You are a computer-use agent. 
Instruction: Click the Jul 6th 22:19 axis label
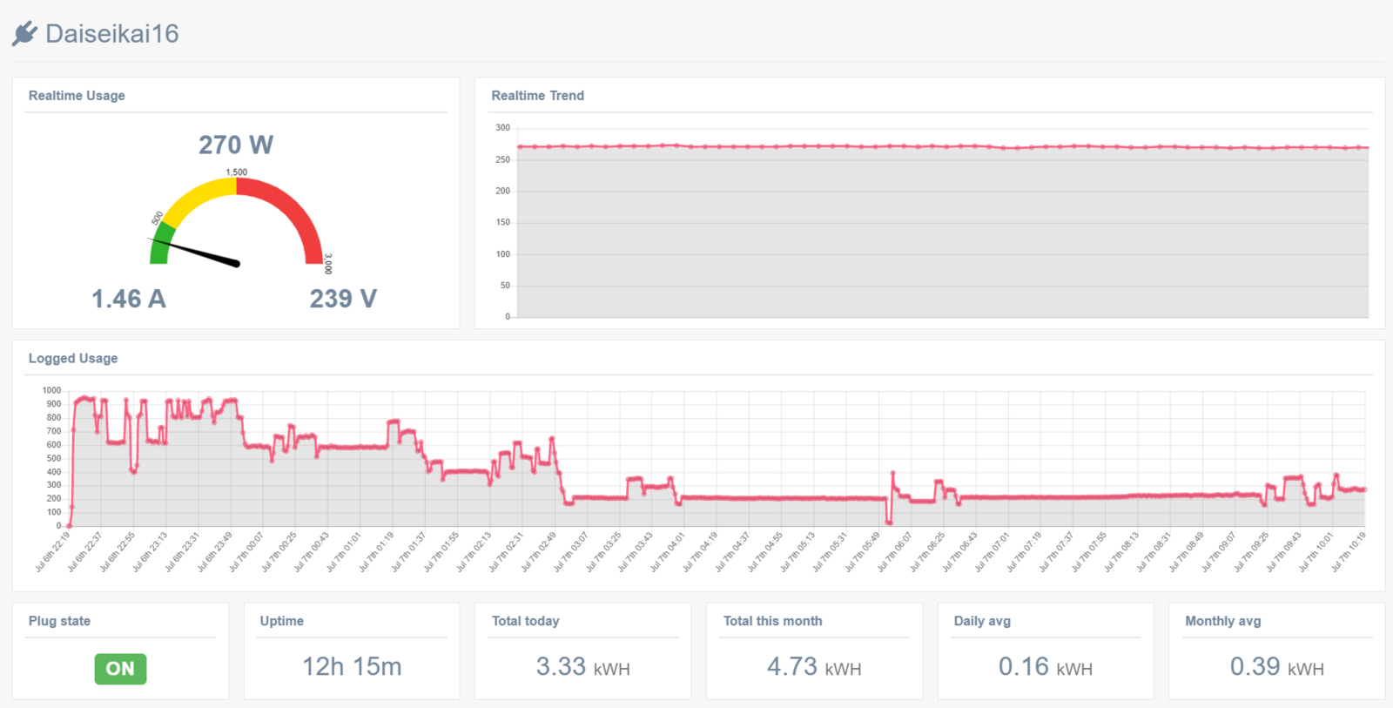(x=53, y=552)
